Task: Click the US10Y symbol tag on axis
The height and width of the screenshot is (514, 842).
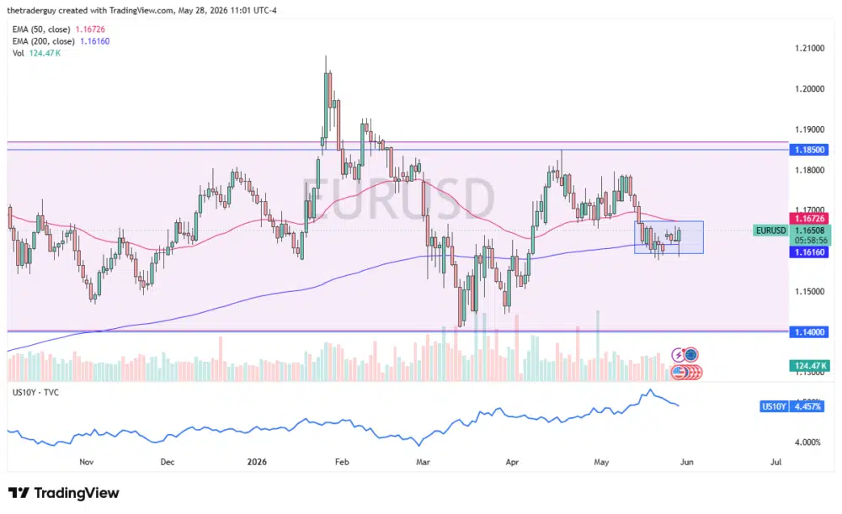Action: point(774,406)
